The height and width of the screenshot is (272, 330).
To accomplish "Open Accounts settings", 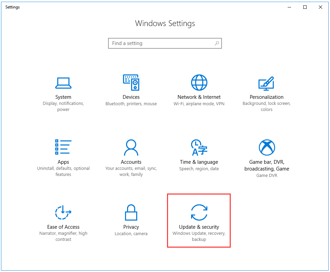I will [131, 154].
